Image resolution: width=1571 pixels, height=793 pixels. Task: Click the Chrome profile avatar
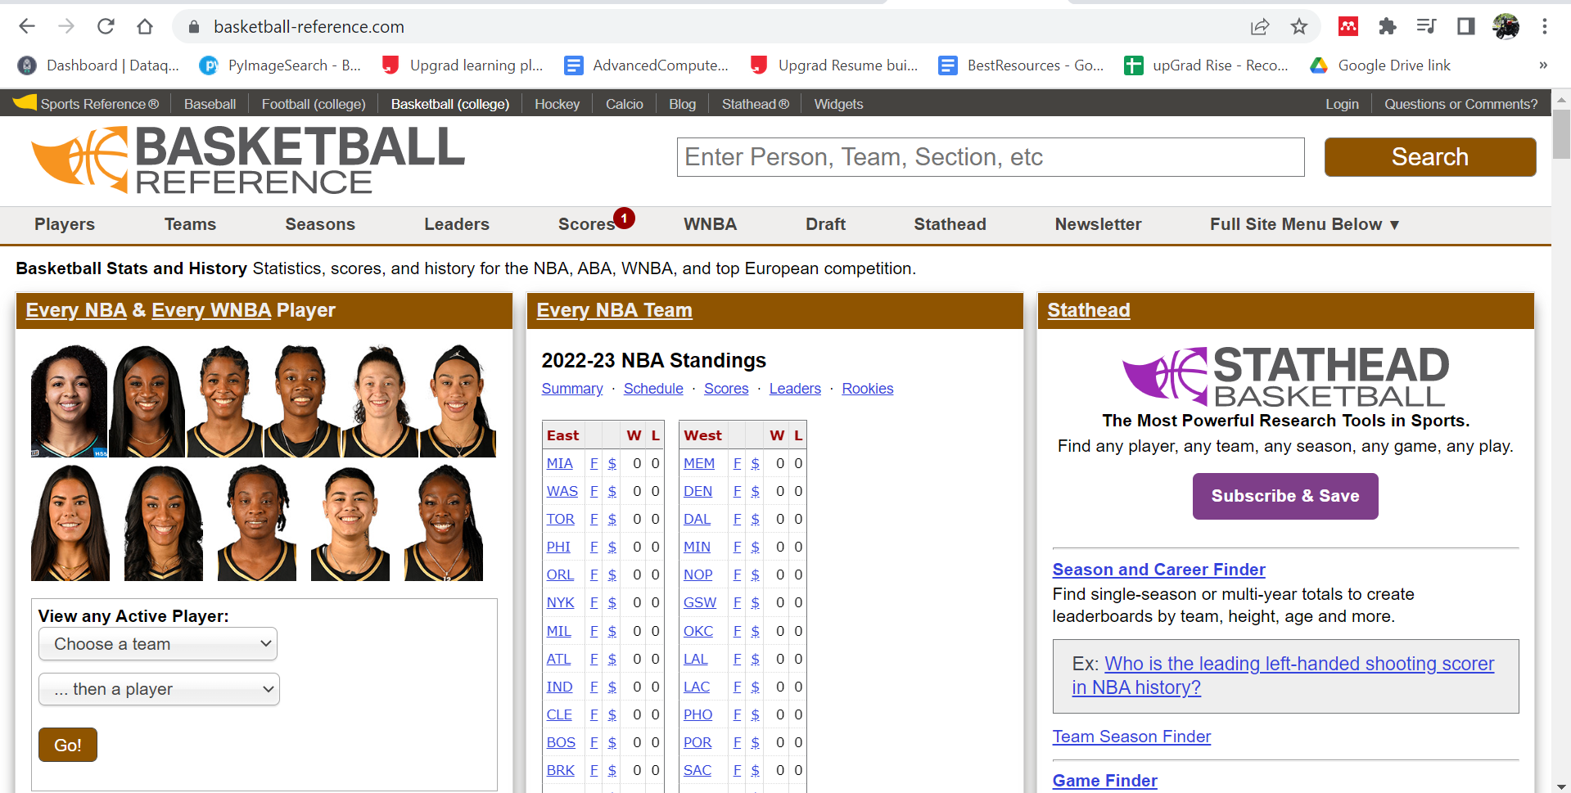[1506, 26]
